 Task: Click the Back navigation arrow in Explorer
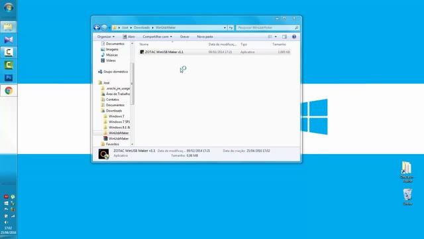97,28
